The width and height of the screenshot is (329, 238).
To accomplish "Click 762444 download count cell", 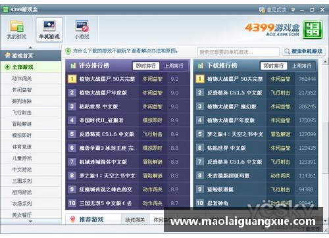I will click(x=307, y=79).
